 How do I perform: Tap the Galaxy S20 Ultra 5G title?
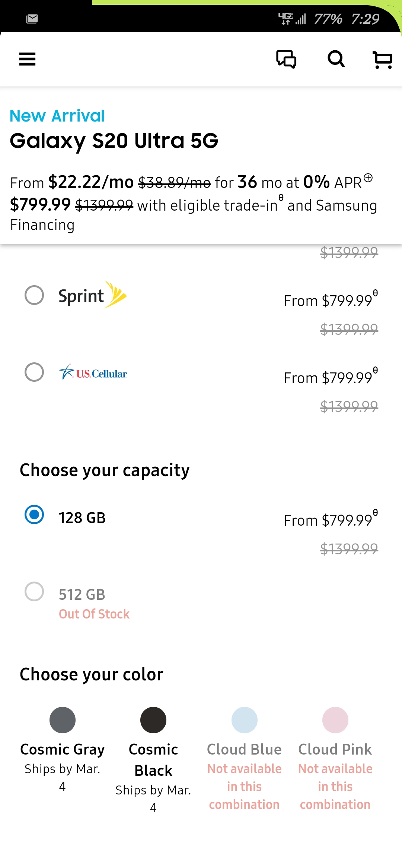tap(114, 141)
